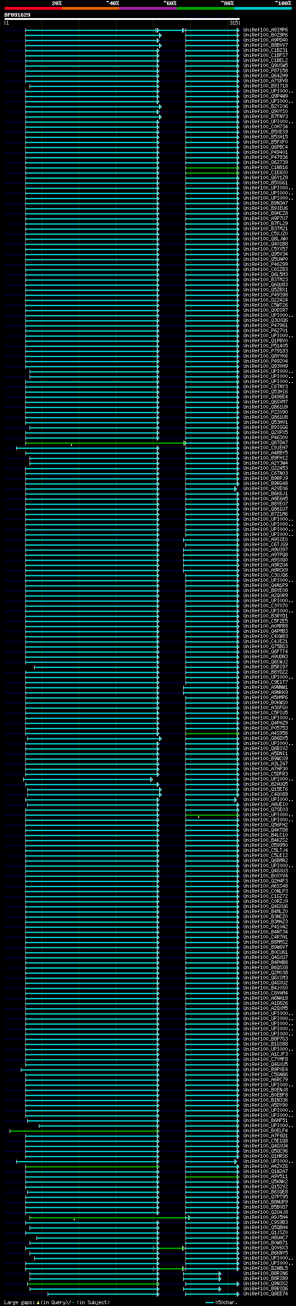Click label UniRef100_B2YI06
The image size is (296, 1306).
(265, 107)
